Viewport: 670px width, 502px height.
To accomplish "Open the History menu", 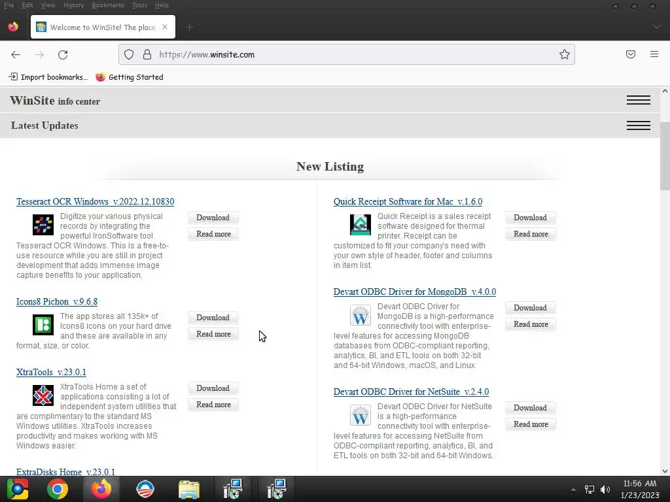I will pyautogui.click(x=73, y=5).
